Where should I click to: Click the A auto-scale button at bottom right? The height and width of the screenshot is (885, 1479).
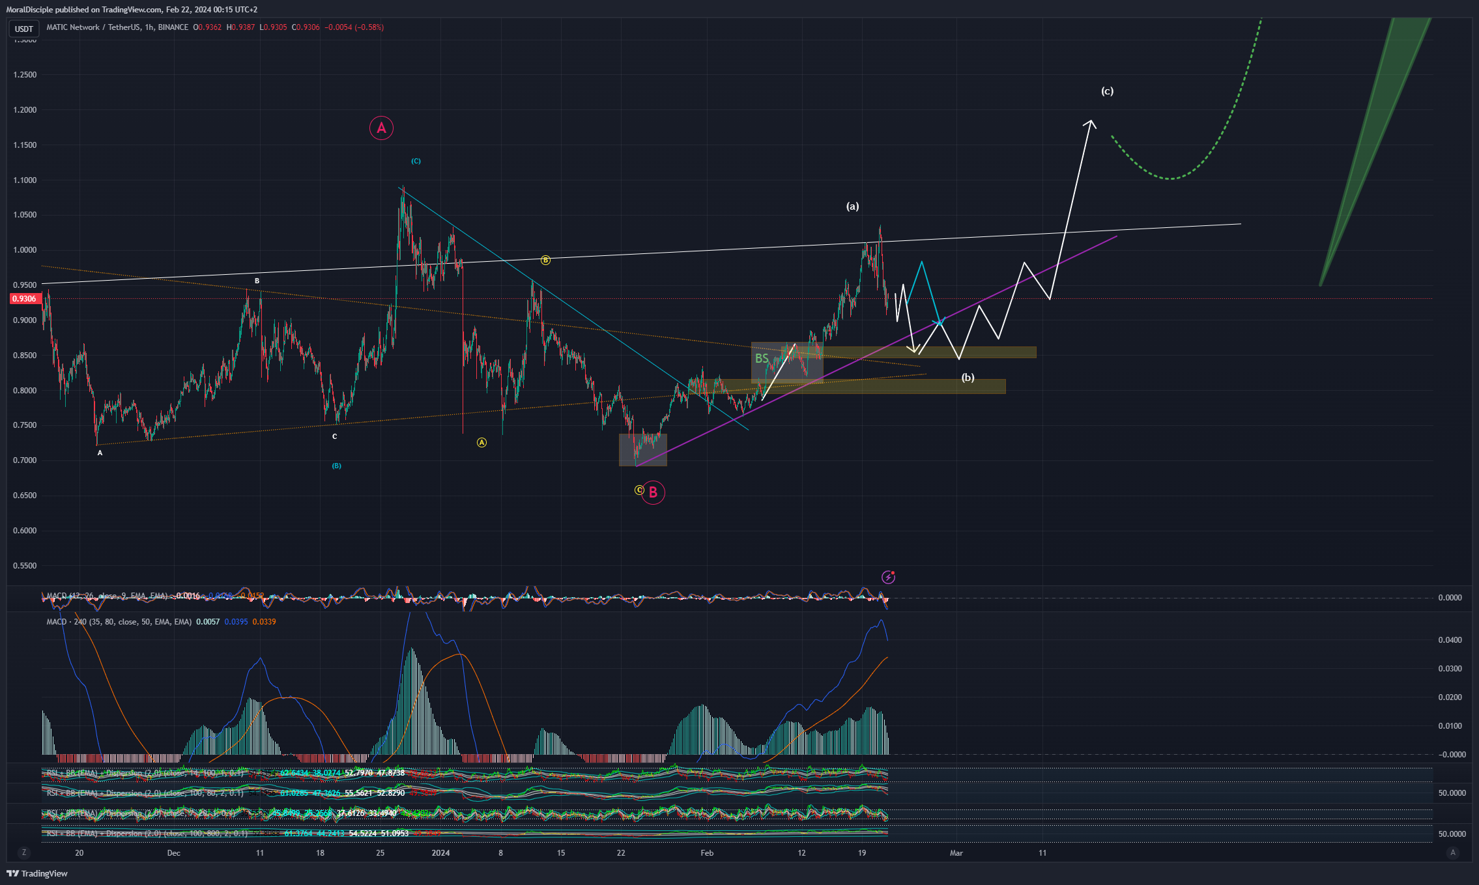coord(1452,852)
